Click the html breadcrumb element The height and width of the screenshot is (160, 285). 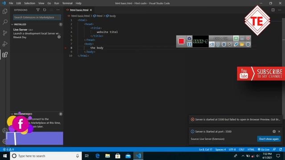pos(99,16)
